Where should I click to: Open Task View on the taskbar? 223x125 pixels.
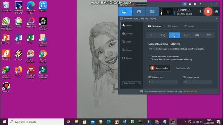pyautogui.click(x=68, y=122)
